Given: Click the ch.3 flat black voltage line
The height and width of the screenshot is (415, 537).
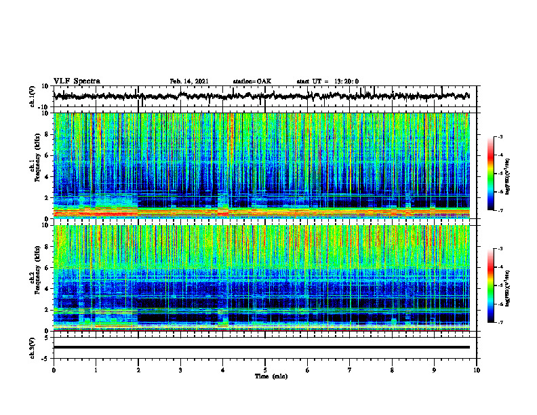Looking at the screenshot, I should point(262,347).
